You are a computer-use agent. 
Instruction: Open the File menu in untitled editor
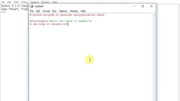(32, 11)
